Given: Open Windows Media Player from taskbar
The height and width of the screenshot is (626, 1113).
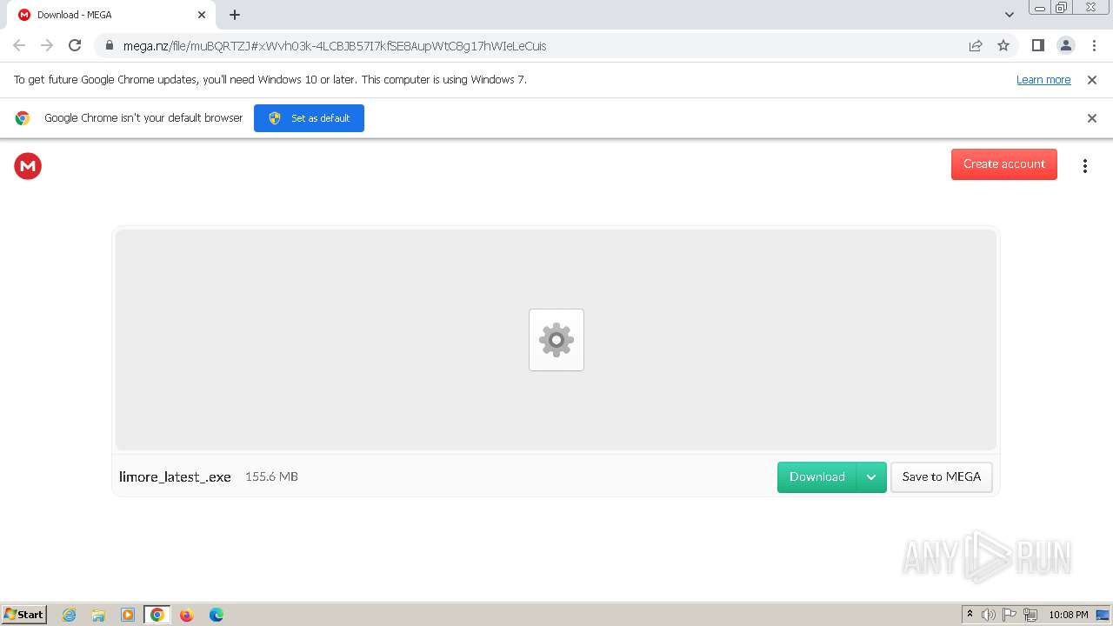Looking at the screenshot, I should pos(128,615).
